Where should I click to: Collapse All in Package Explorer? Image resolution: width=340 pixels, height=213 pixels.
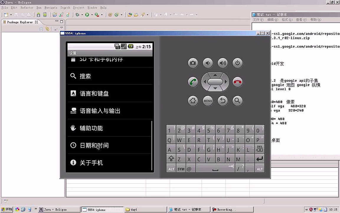[x=41, y=29]
